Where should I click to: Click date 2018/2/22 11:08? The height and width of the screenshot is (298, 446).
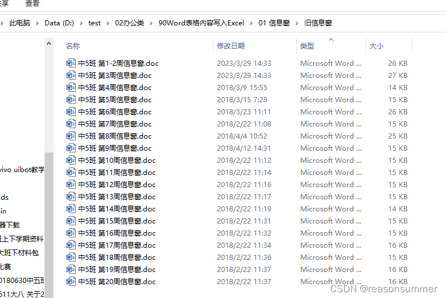click(244, 124)
